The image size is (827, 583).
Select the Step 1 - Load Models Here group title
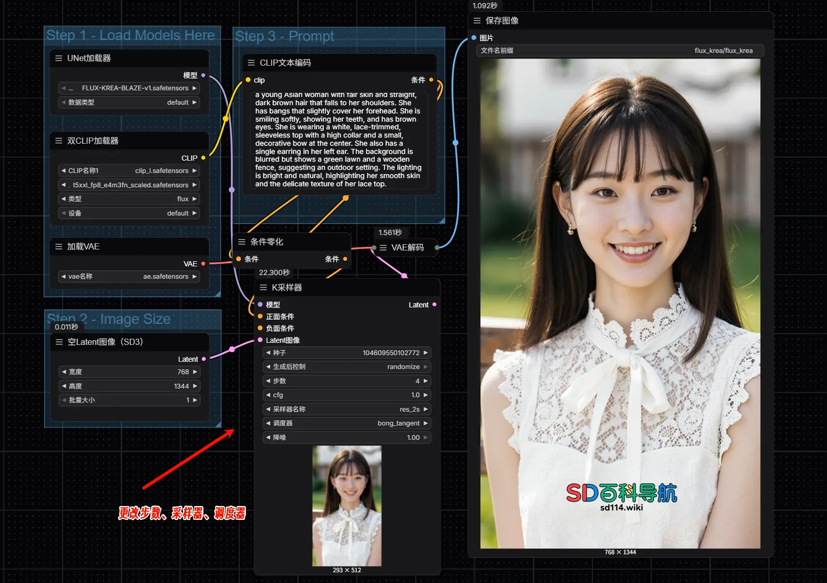(x=130, y=35)
